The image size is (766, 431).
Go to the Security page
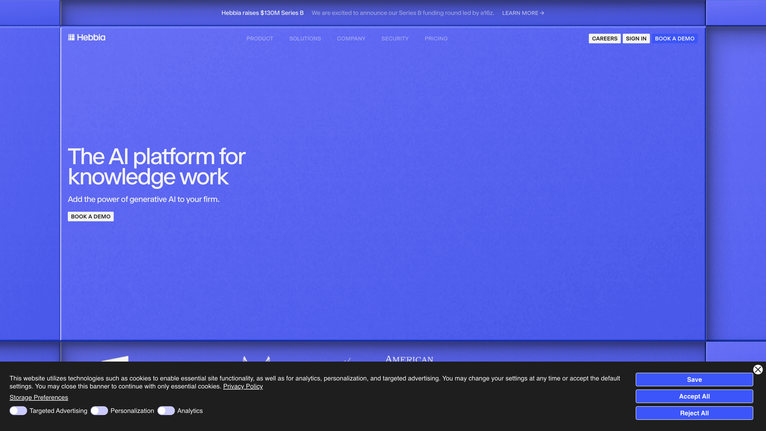[x=395, y=39]
